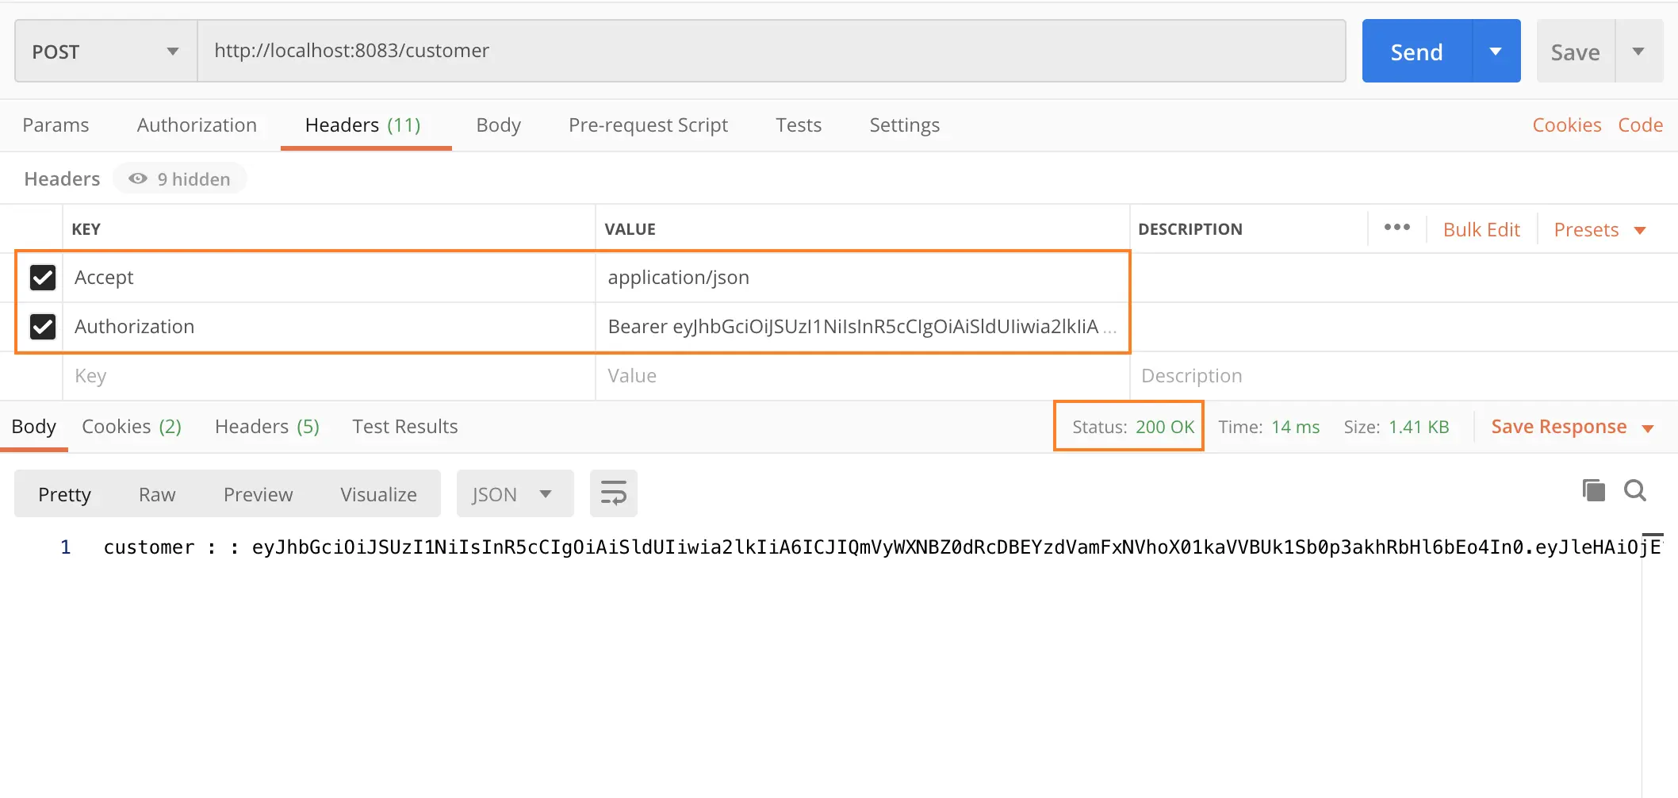Open the more actions menu in headers table
This screenshot has width=1678, height=798.
coord(1396,228)
